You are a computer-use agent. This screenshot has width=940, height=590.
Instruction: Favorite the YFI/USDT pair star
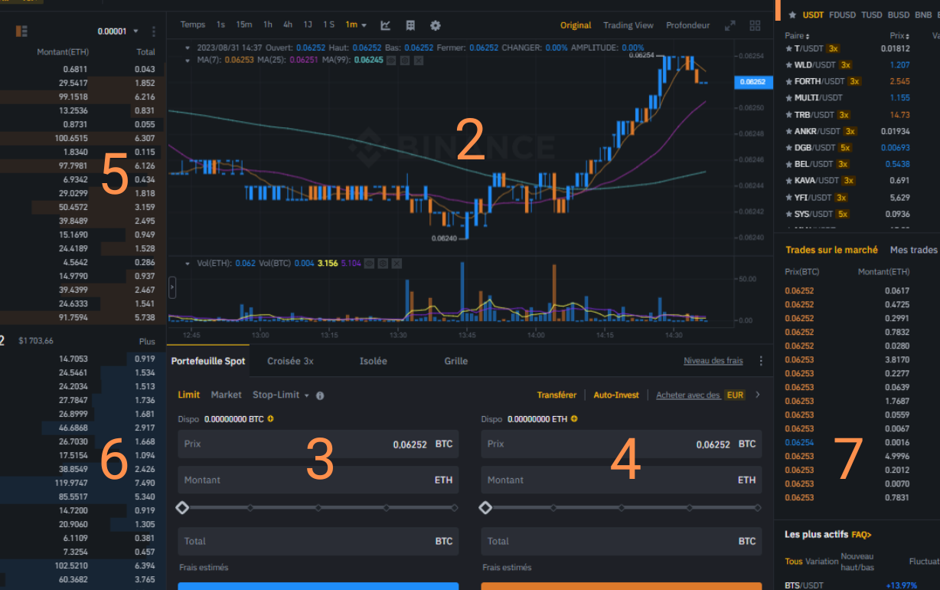[x=789, y=198]
